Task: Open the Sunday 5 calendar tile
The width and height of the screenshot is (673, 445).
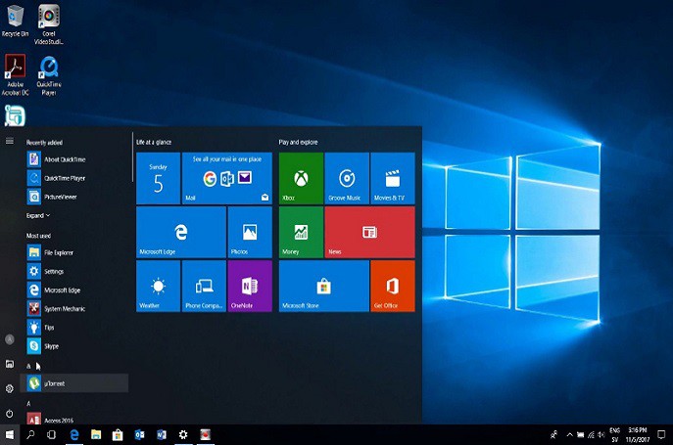Action: (x=159, y=178)
